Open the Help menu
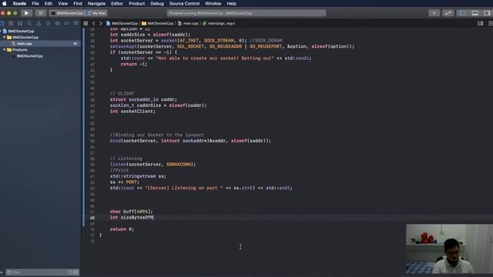Screen dimensions: 493x277 (231, 3)
